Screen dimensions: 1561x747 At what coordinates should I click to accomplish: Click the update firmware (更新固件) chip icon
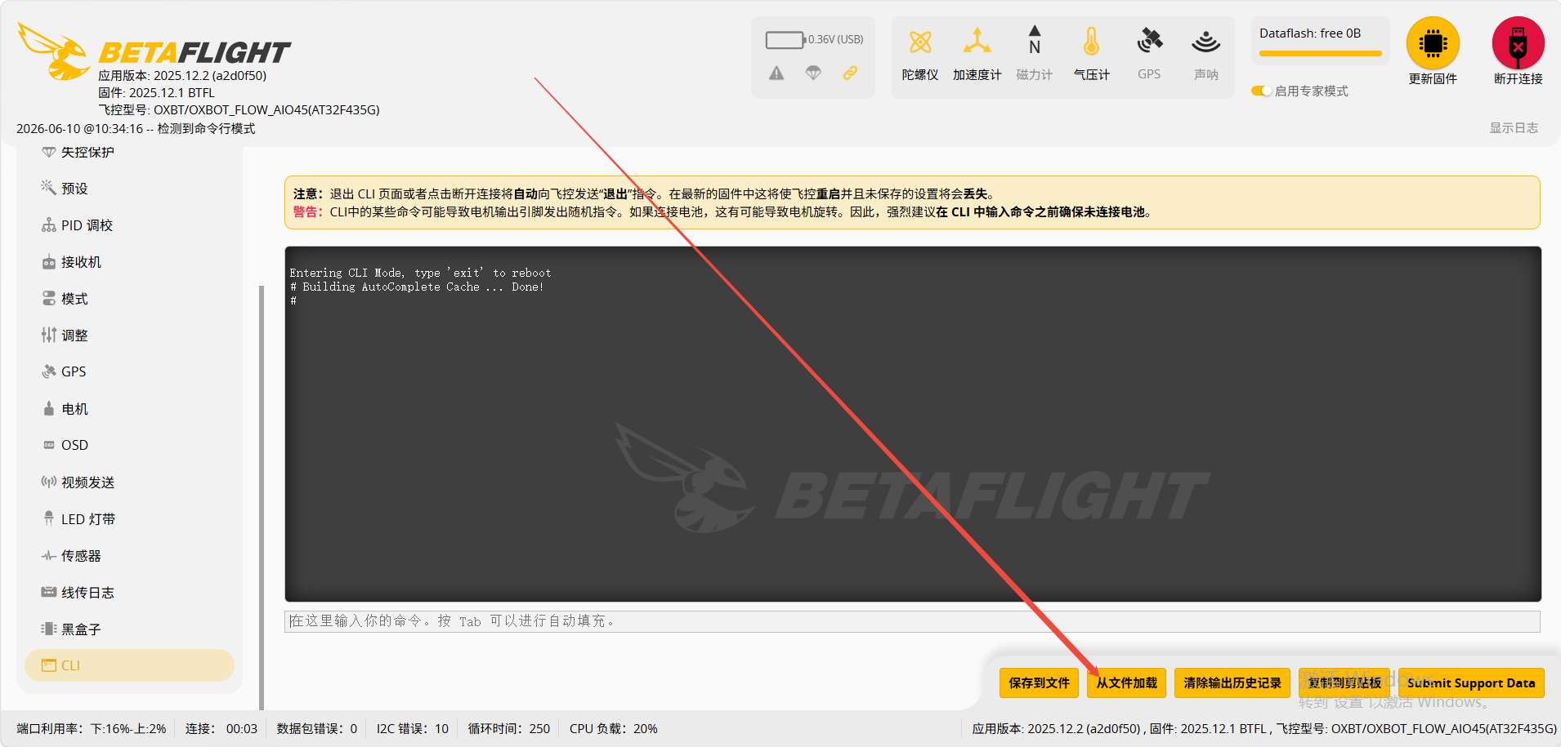[1433, 43]
